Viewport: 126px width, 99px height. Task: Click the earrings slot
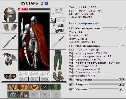pos(58,9)
